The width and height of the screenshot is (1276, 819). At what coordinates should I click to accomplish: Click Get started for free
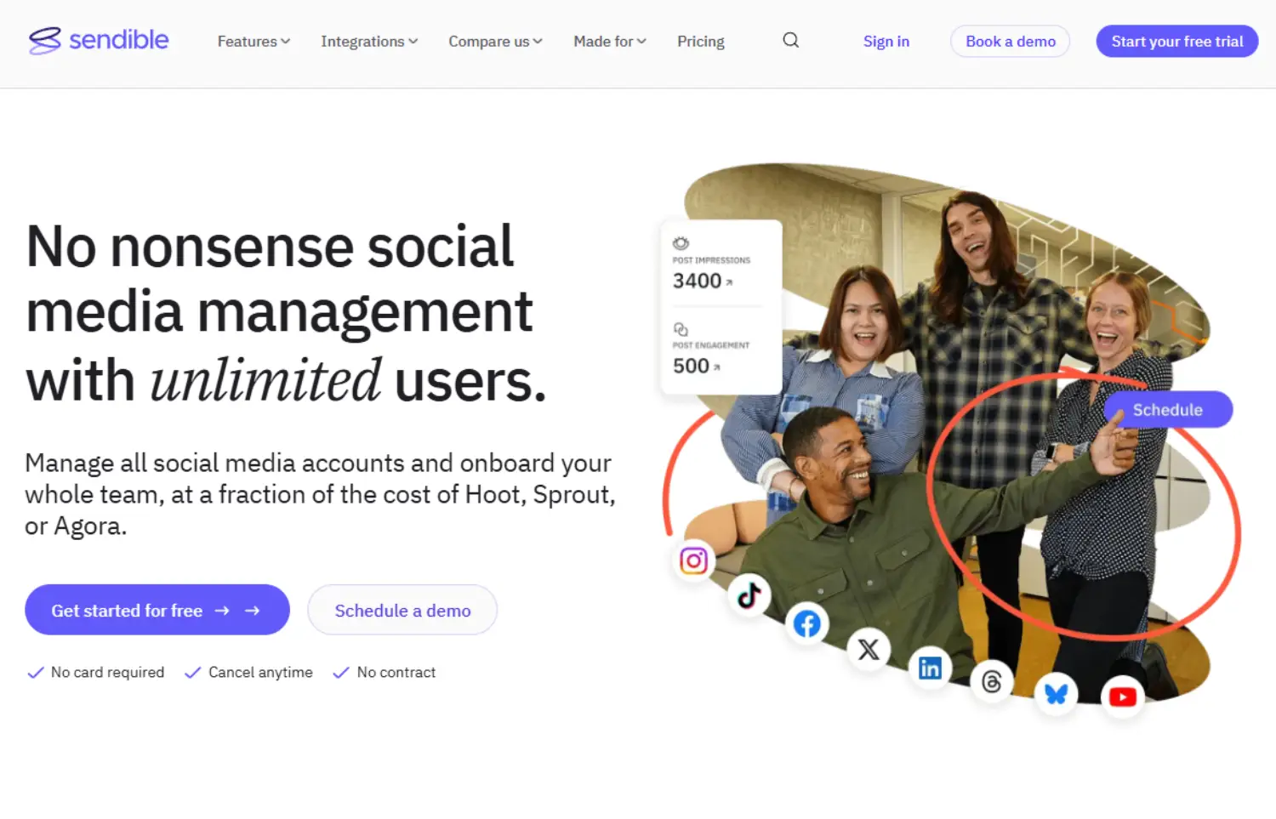pyautogui.click(x=157, y=610)
